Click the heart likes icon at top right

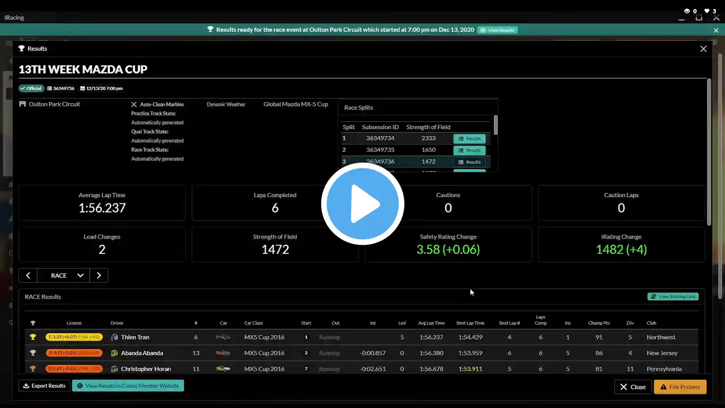coord(707,11)
